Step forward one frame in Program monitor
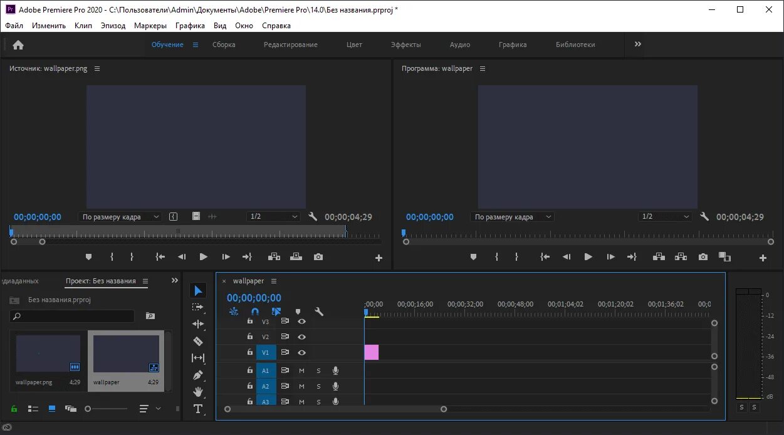The width and height of the screenshot is (784, 435). tap(610, 257)
